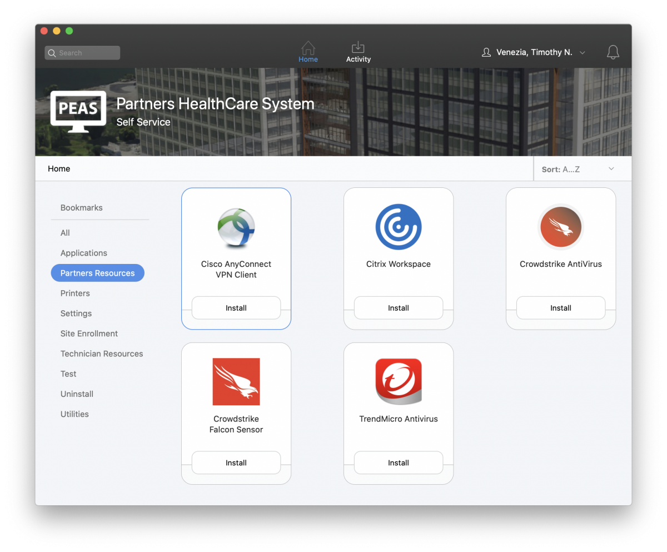
Task: Open the Utilities category
Action: (74, 414)
